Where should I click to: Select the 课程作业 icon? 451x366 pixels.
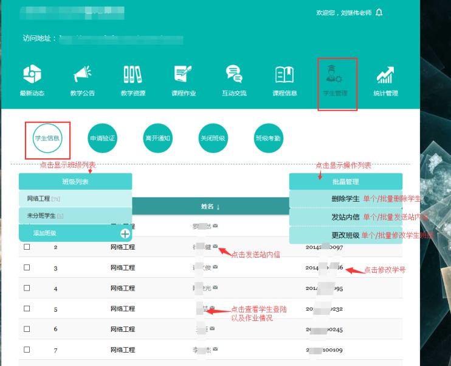(183, 76)
